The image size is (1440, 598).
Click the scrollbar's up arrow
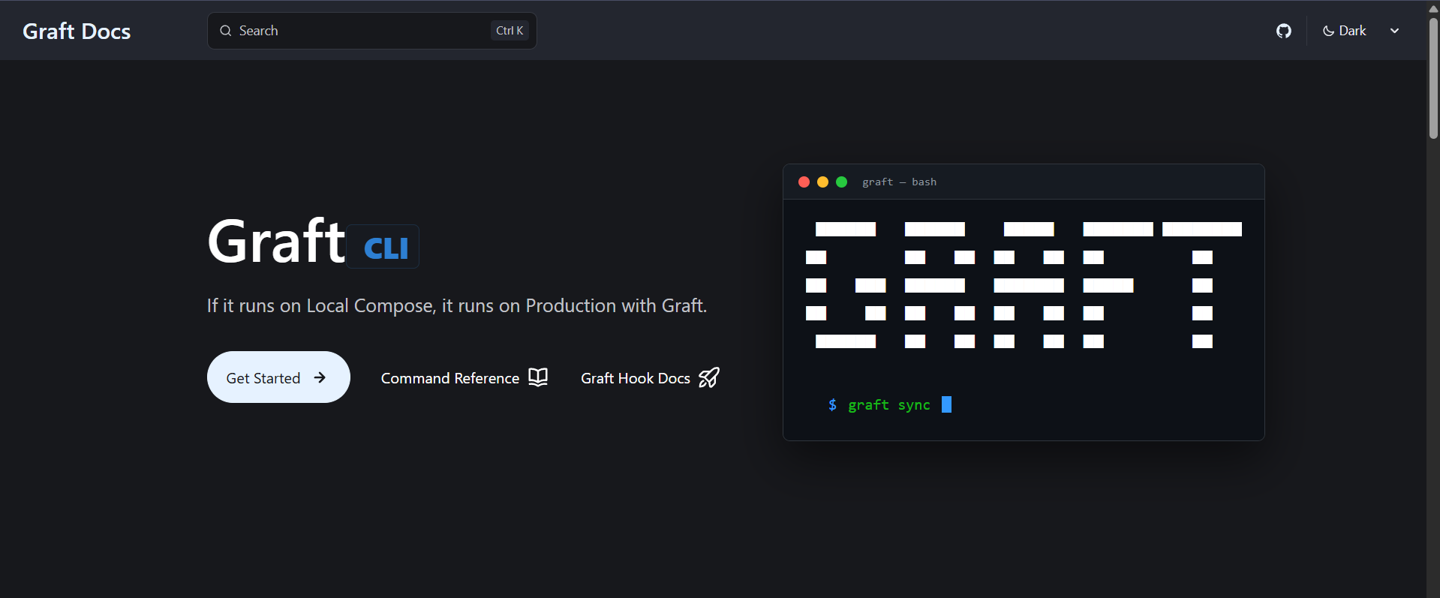[1433, 8]
